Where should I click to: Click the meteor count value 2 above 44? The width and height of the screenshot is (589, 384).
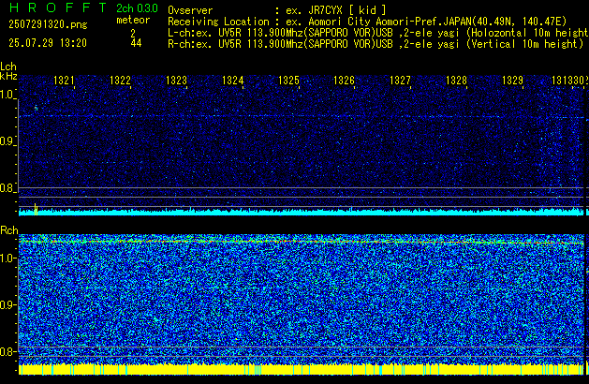(x=133, y=33)
